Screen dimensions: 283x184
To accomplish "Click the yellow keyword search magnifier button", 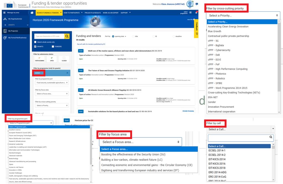I will point(67,36).
